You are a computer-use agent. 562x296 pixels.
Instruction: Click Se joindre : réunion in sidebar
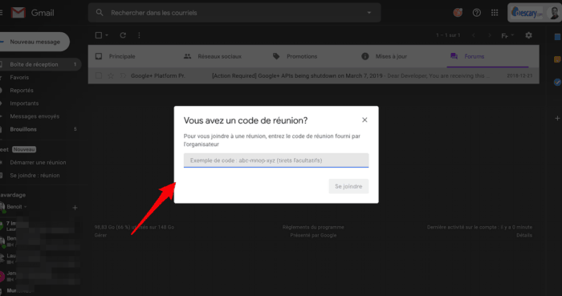click(35, 176)
